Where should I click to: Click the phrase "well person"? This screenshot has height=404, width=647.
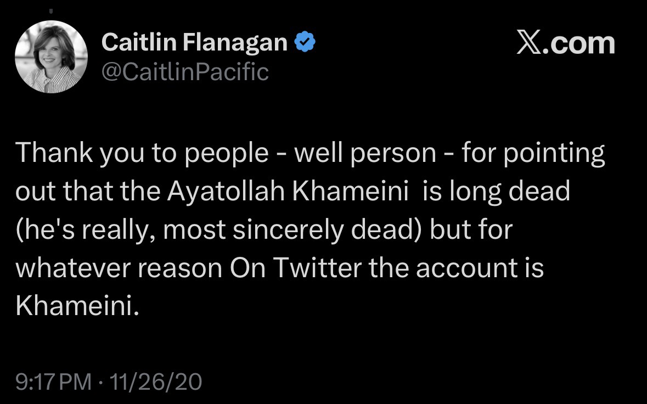tap(365, 154)
